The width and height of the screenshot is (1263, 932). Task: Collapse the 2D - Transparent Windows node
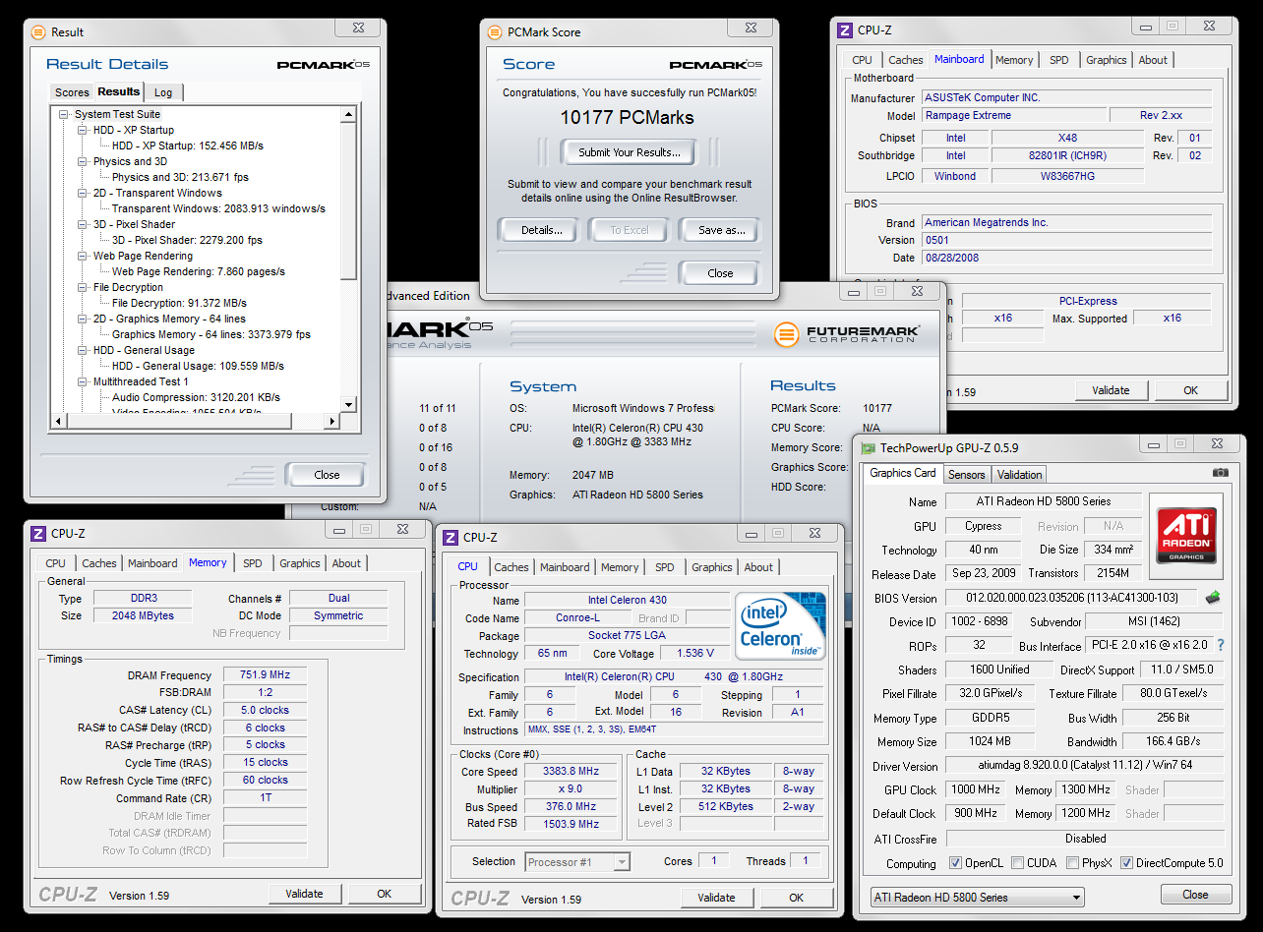click(83, 193)
